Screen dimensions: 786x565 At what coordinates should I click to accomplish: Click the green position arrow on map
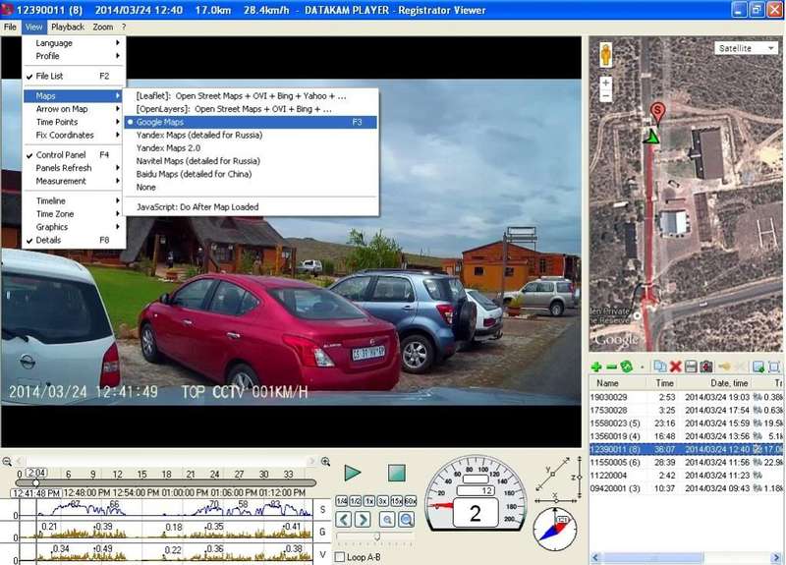click(x=651, y=137)
